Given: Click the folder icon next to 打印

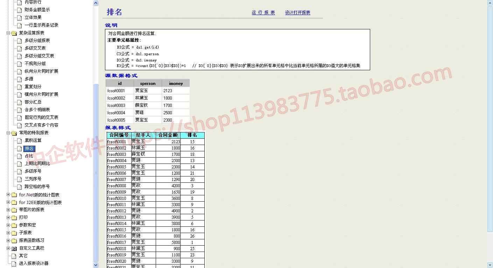Looking at the screenshot, I should pos(14,218).
